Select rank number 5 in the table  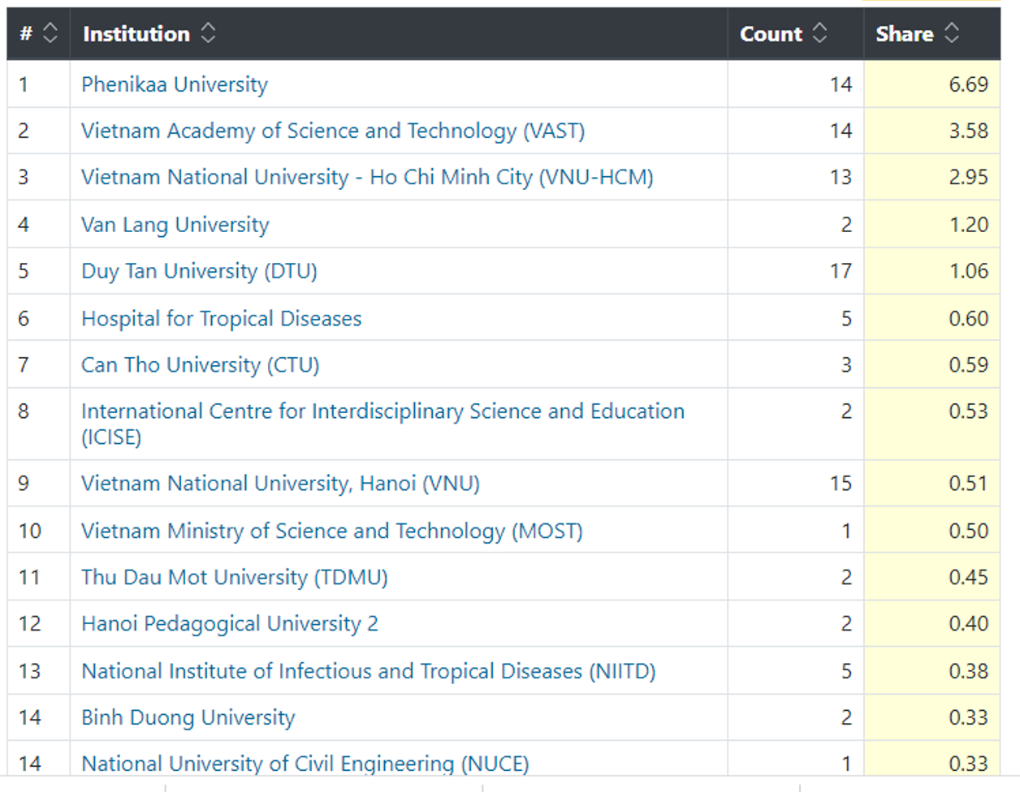pos(24,271)
